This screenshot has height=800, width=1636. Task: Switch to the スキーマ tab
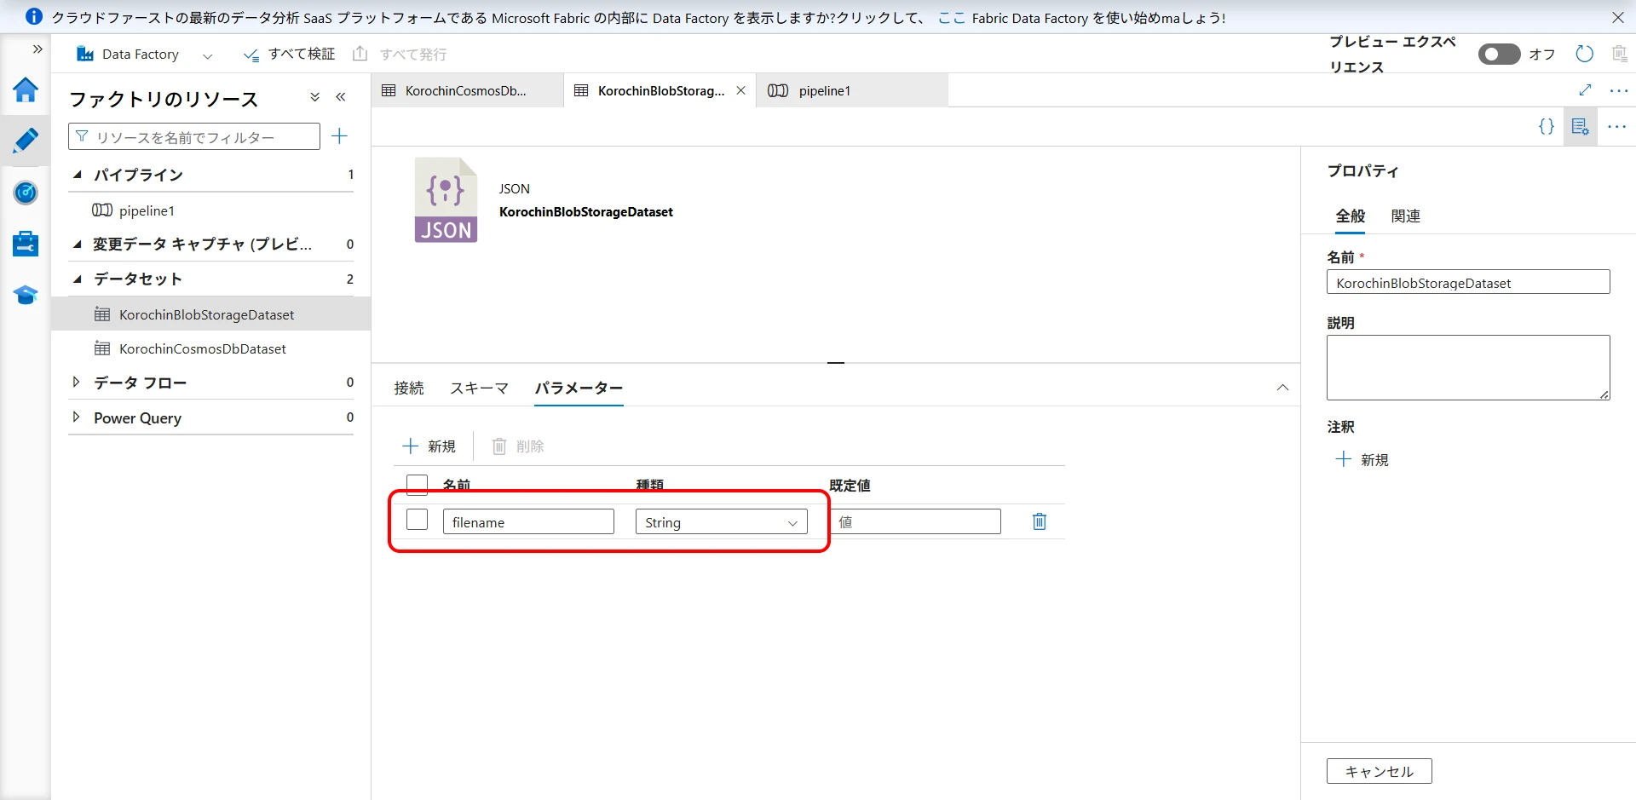tap(479, 388)
